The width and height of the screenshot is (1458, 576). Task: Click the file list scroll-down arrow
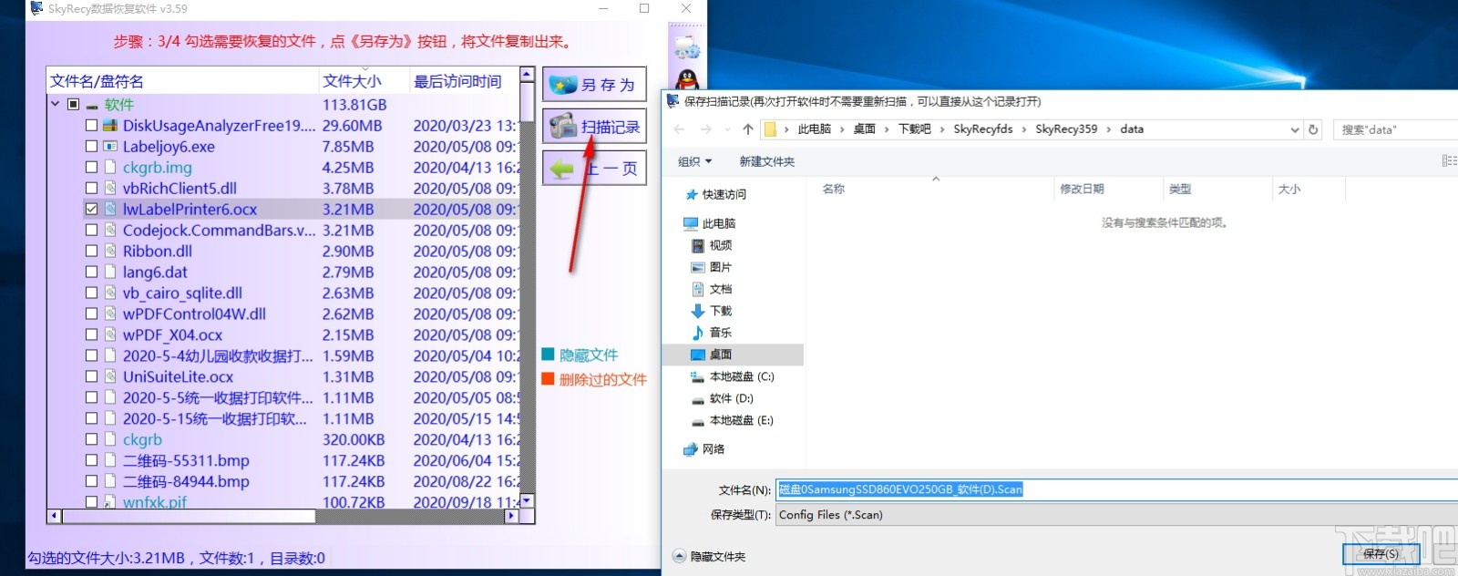point(527,501)
